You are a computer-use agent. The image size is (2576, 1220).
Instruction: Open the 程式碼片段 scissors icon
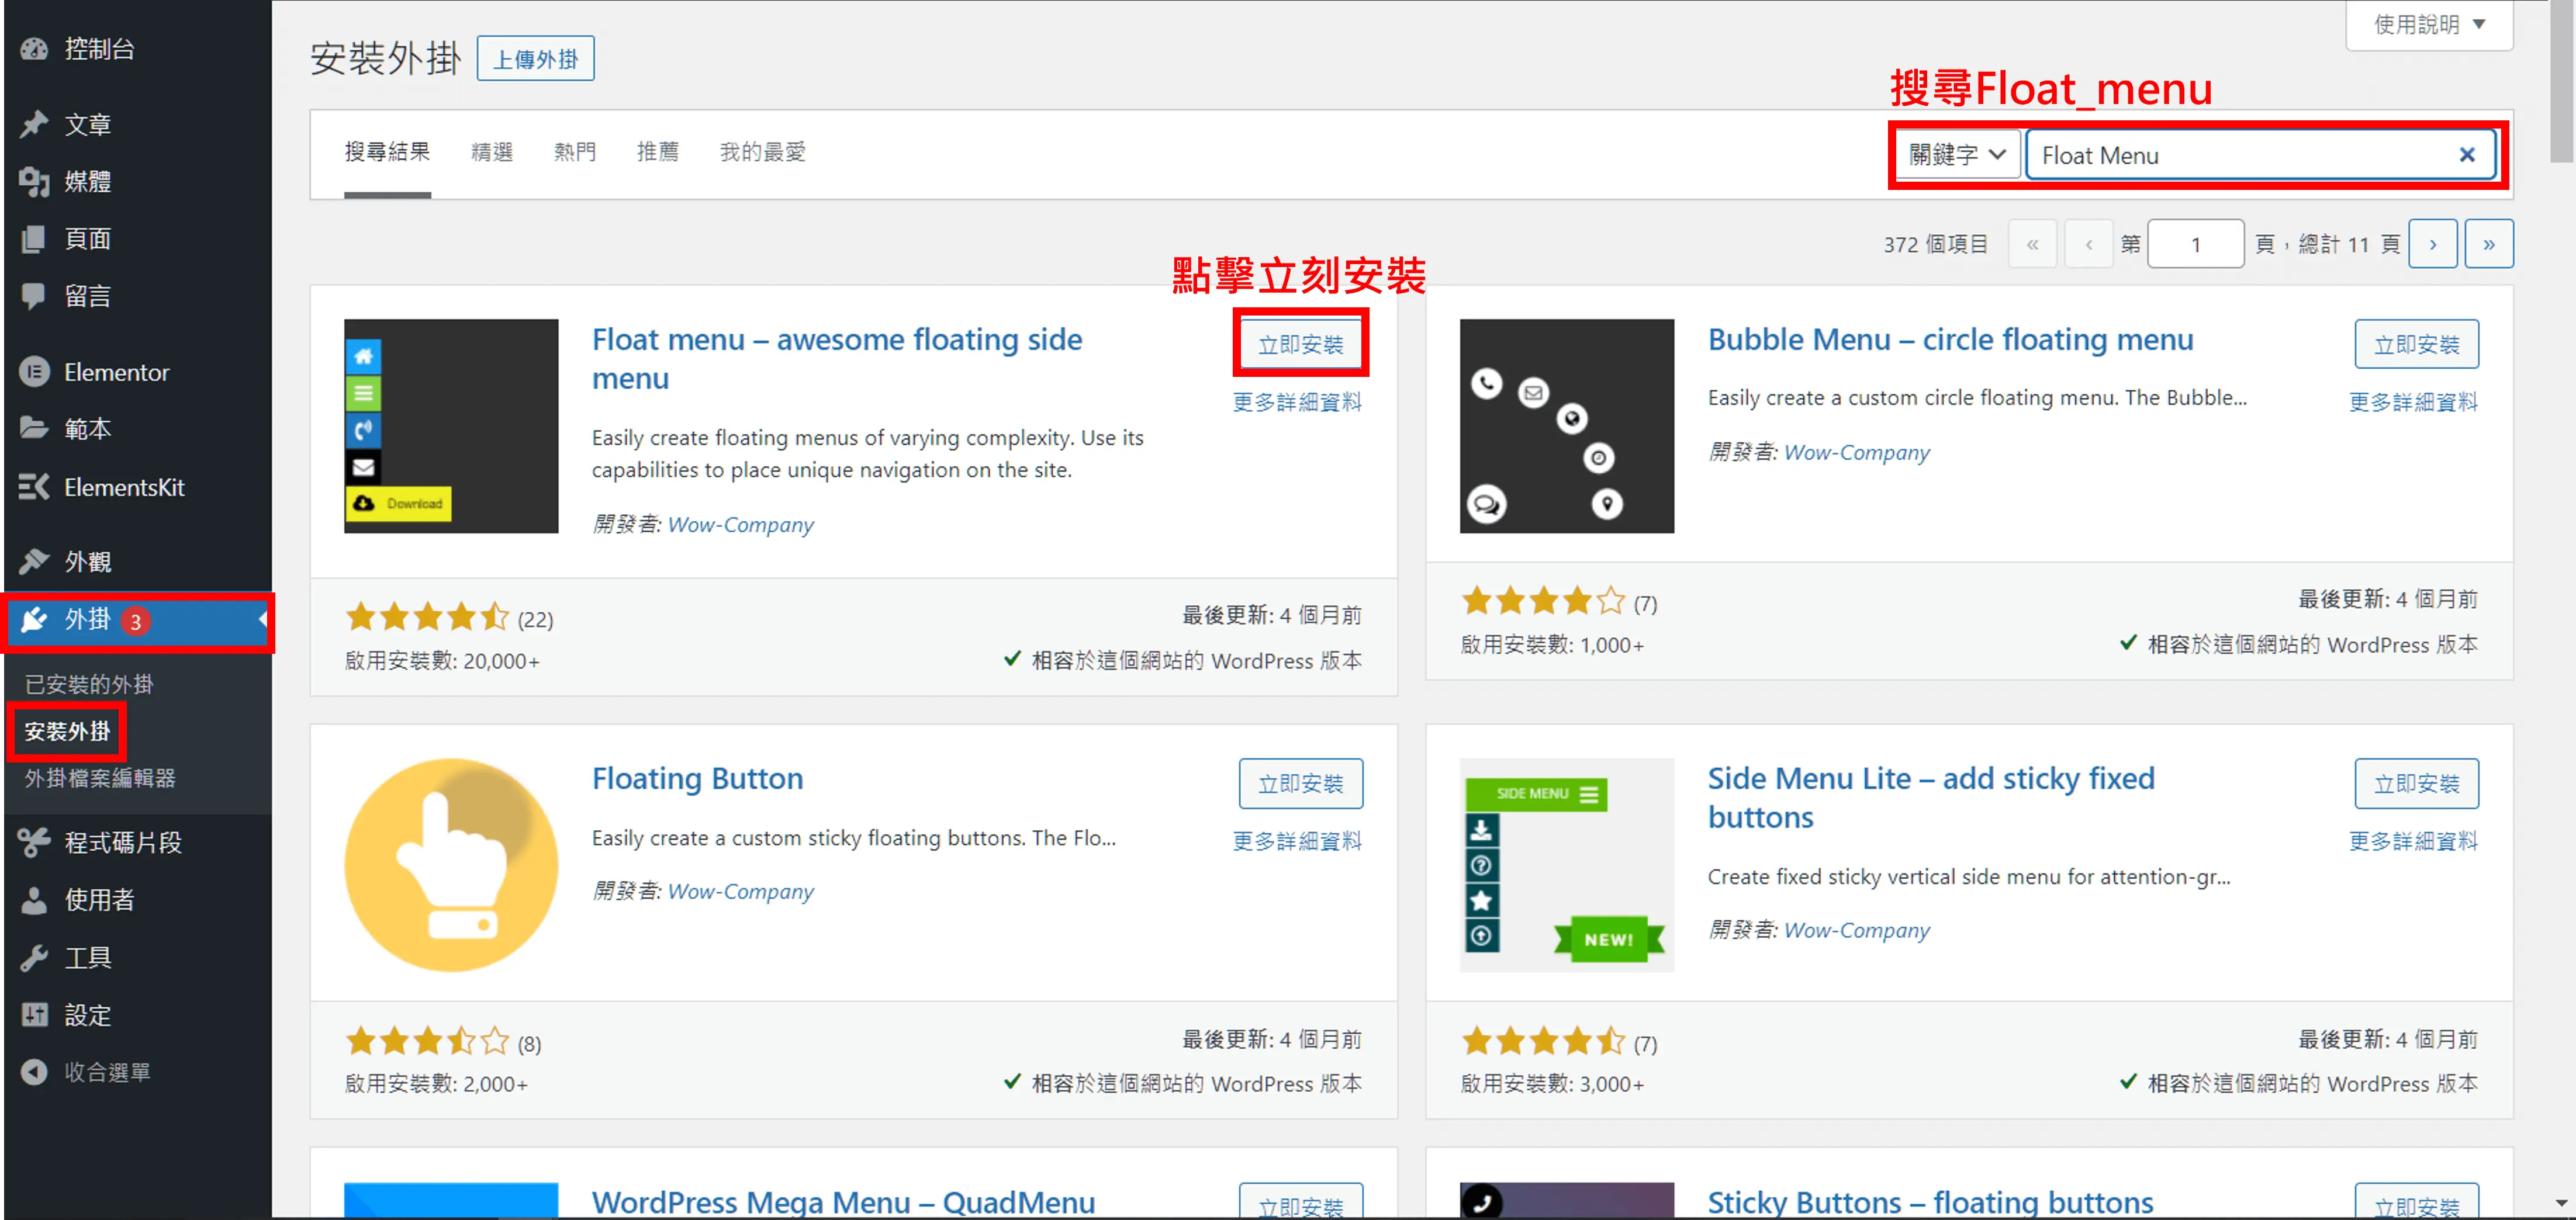35,842
